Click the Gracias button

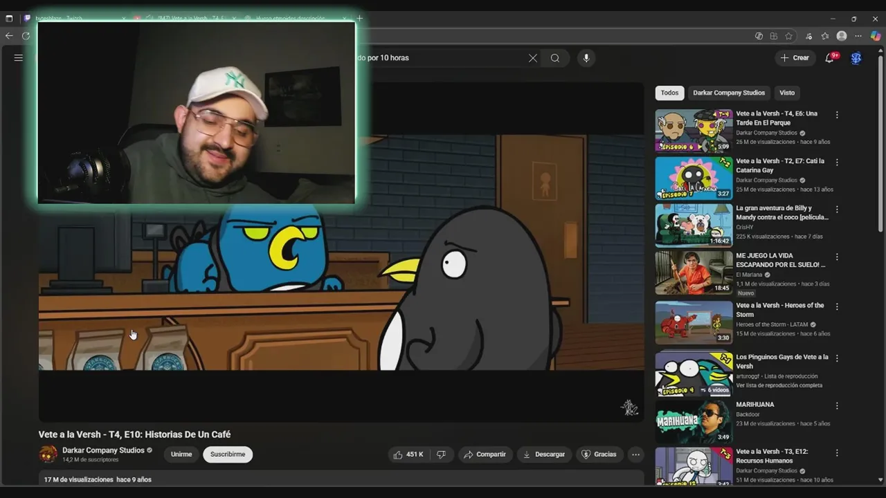[599, 454]
